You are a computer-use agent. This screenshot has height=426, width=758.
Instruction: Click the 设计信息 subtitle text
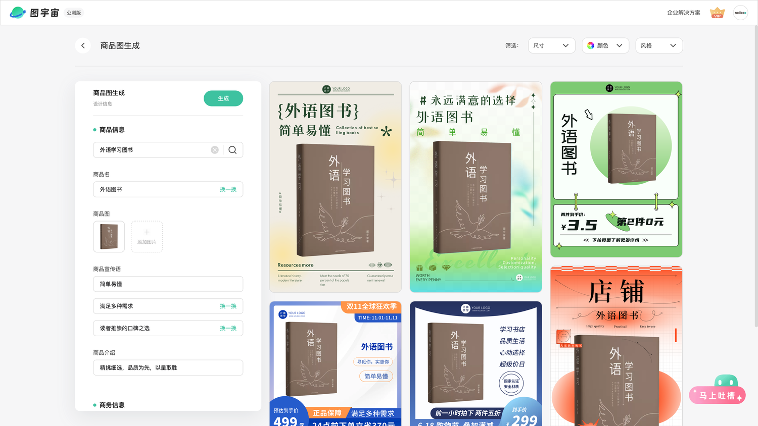[103, 104]
